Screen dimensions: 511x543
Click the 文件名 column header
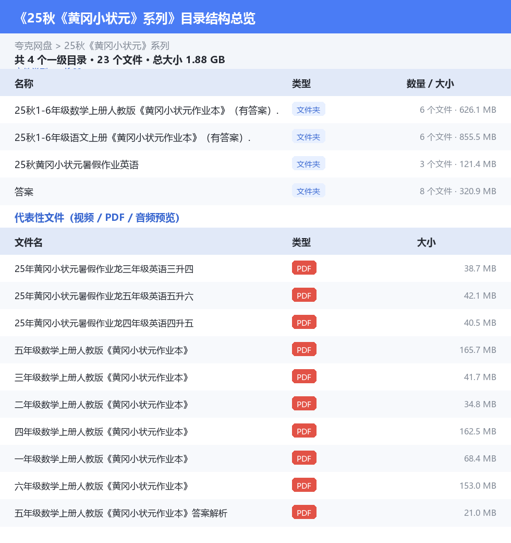(x=28, y=242)
